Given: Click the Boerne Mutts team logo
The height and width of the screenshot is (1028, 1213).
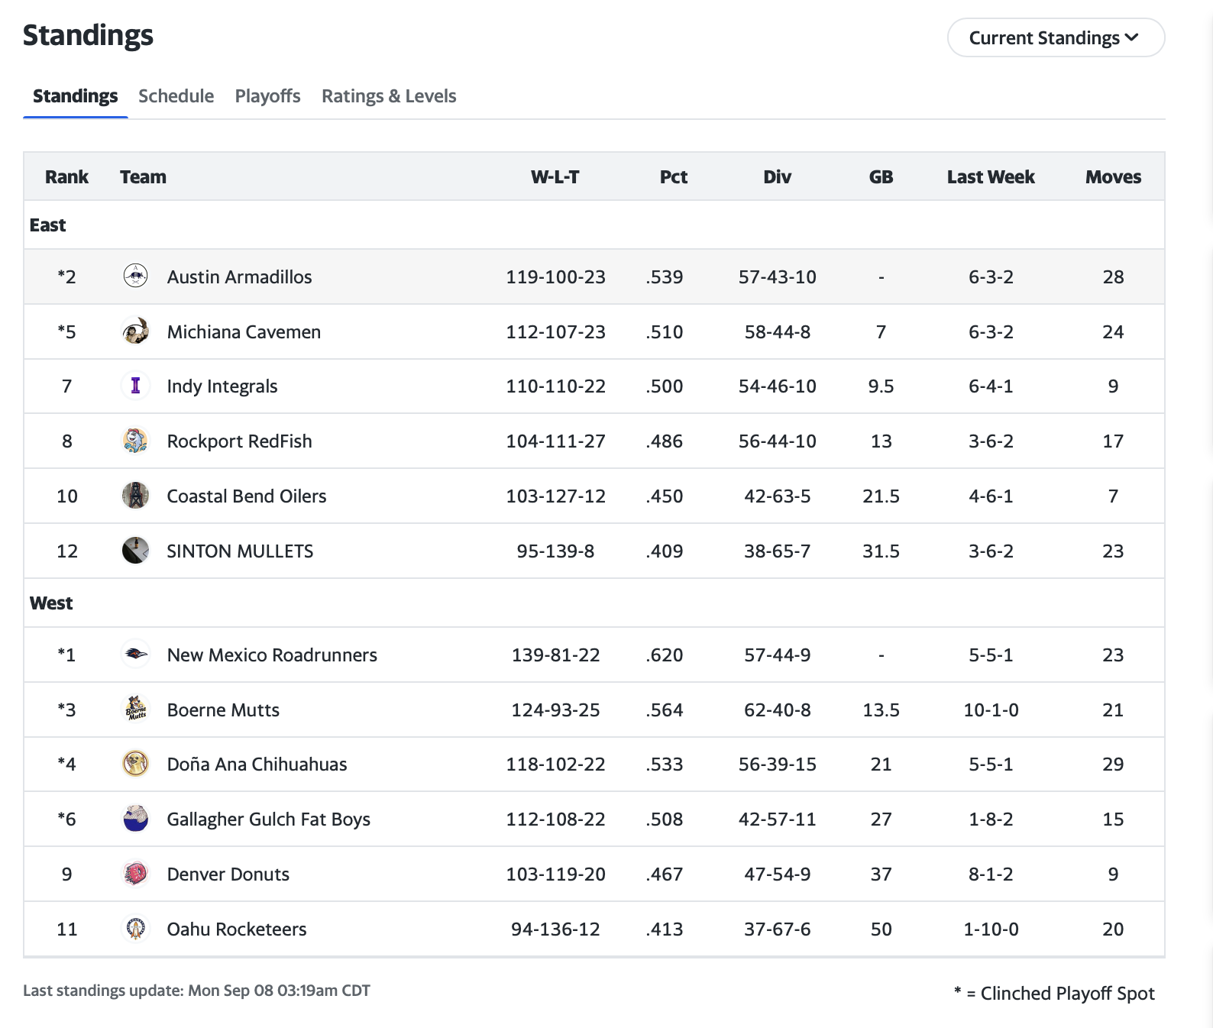Looking at the screenshot, I should click(x=135, y=710).
